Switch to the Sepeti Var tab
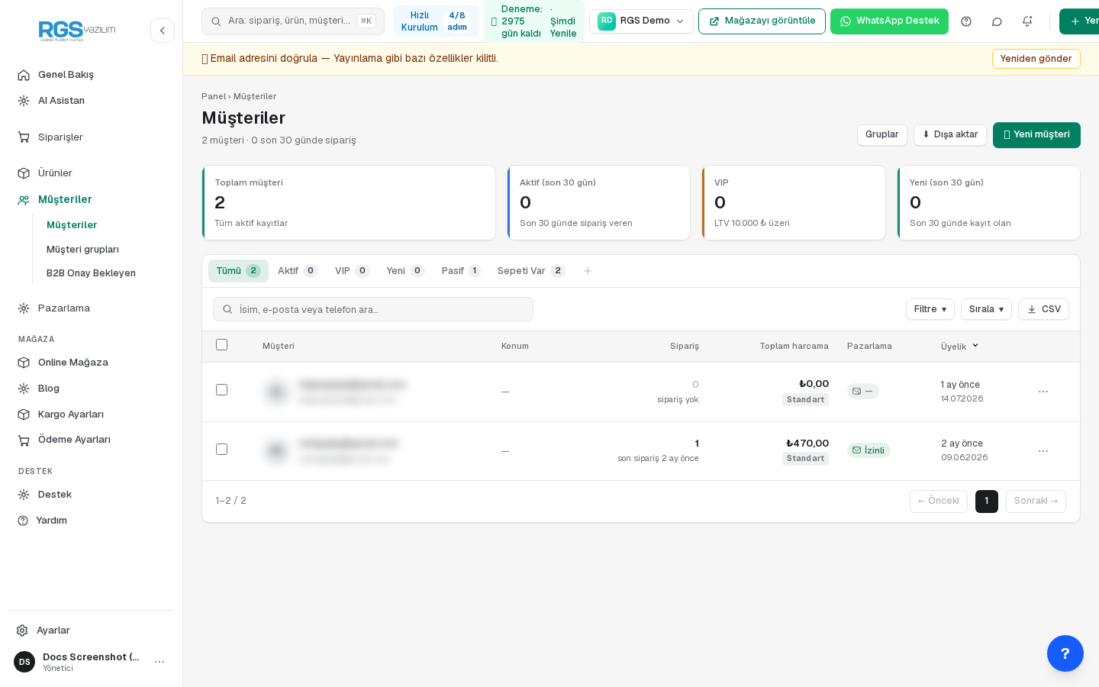This screenshot has height=687, width=1099. (x=531, y=271)
